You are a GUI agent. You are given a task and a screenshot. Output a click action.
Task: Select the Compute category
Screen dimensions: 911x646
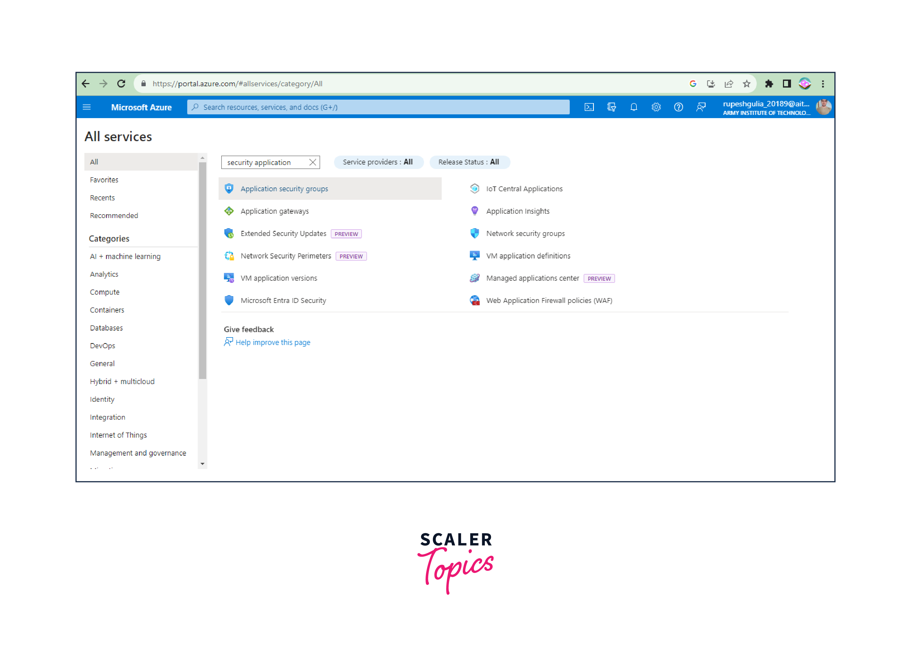(x=105, y=292)
